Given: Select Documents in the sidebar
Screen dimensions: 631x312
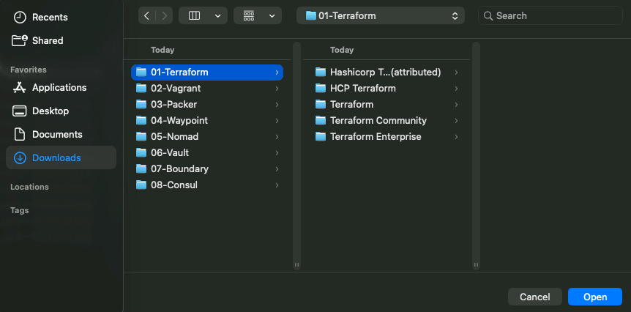Looking at the screenshot, I should click(57, 134).
